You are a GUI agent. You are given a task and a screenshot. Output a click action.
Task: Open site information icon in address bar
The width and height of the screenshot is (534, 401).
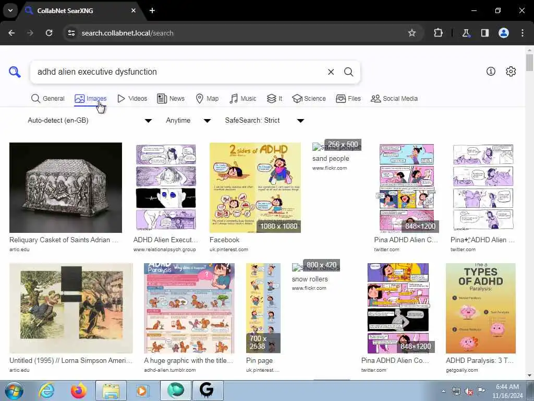tap(71, 33)
